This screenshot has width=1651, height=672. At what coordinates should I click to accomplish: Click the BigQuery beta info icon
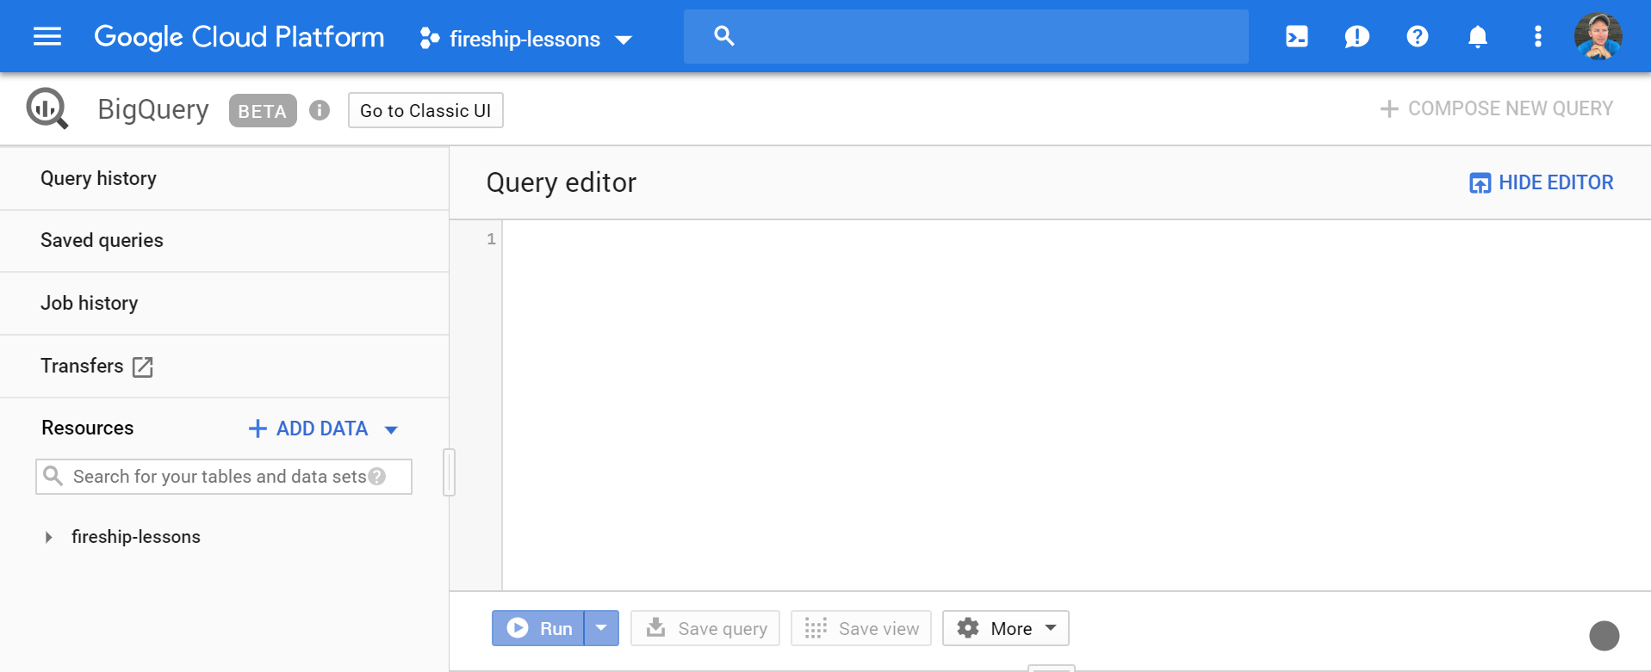tap(320, 110)
